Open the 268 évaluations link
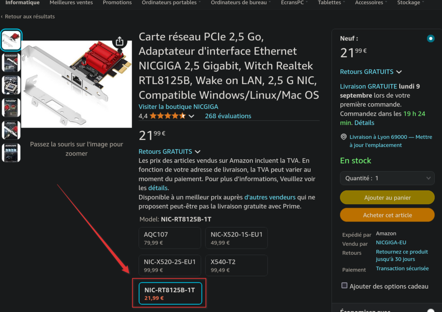 tap(228, 116)
